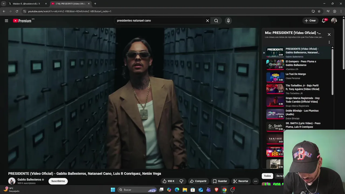This screenshot has width=345, height=194.
Task: Open the Chrome three-dot menu
Action: [x=341, y=11]
